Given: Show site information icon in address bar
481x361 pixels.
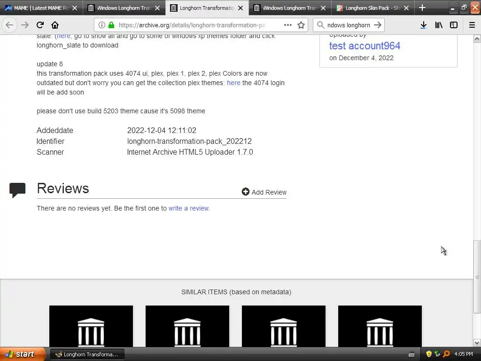Looking at the screenshot, I should pos(102,25).
